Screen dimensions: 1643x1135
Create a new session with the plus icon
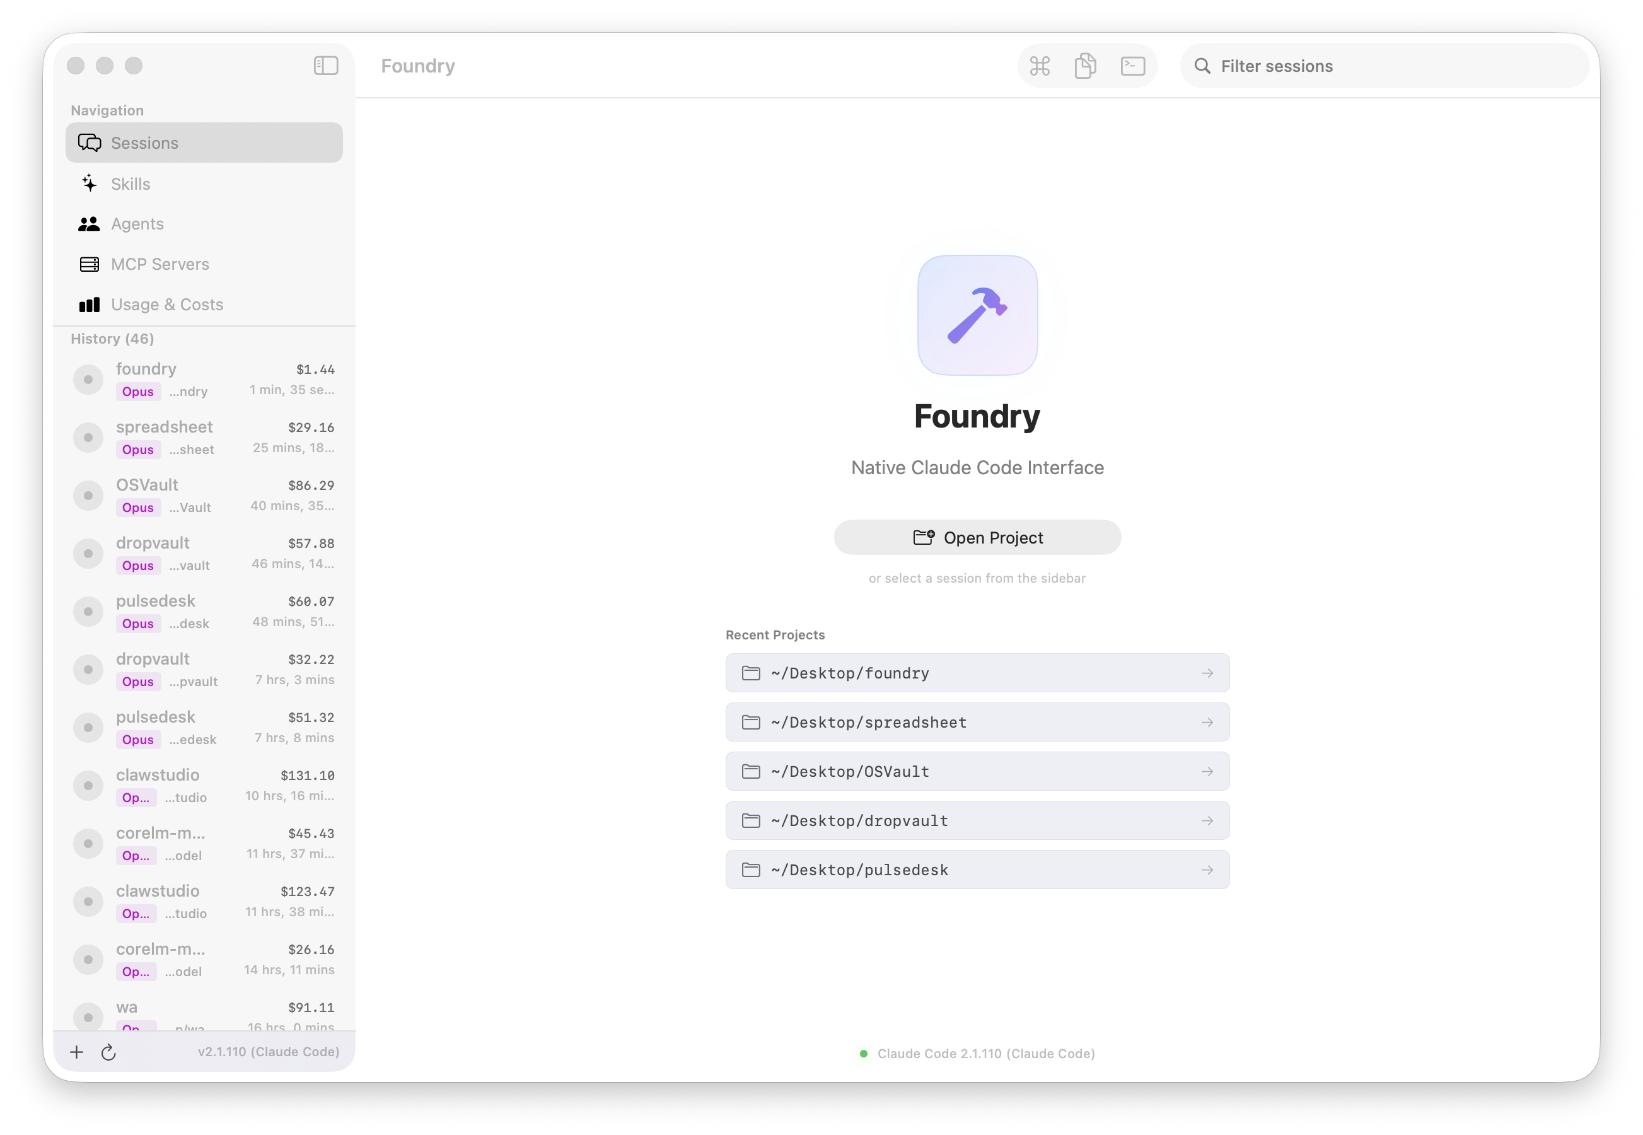pyautogui.click(x=76, y=1052)
